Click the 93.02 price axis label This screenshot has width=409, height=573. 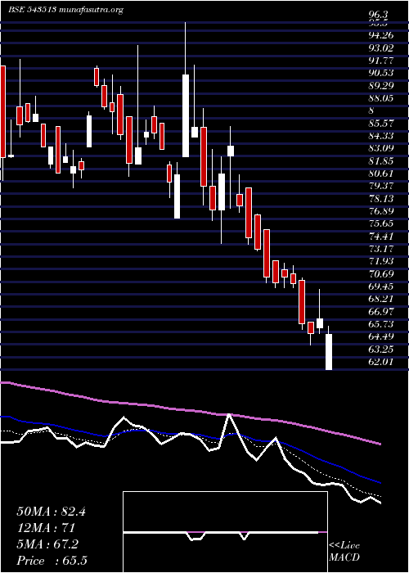[382, 47]
